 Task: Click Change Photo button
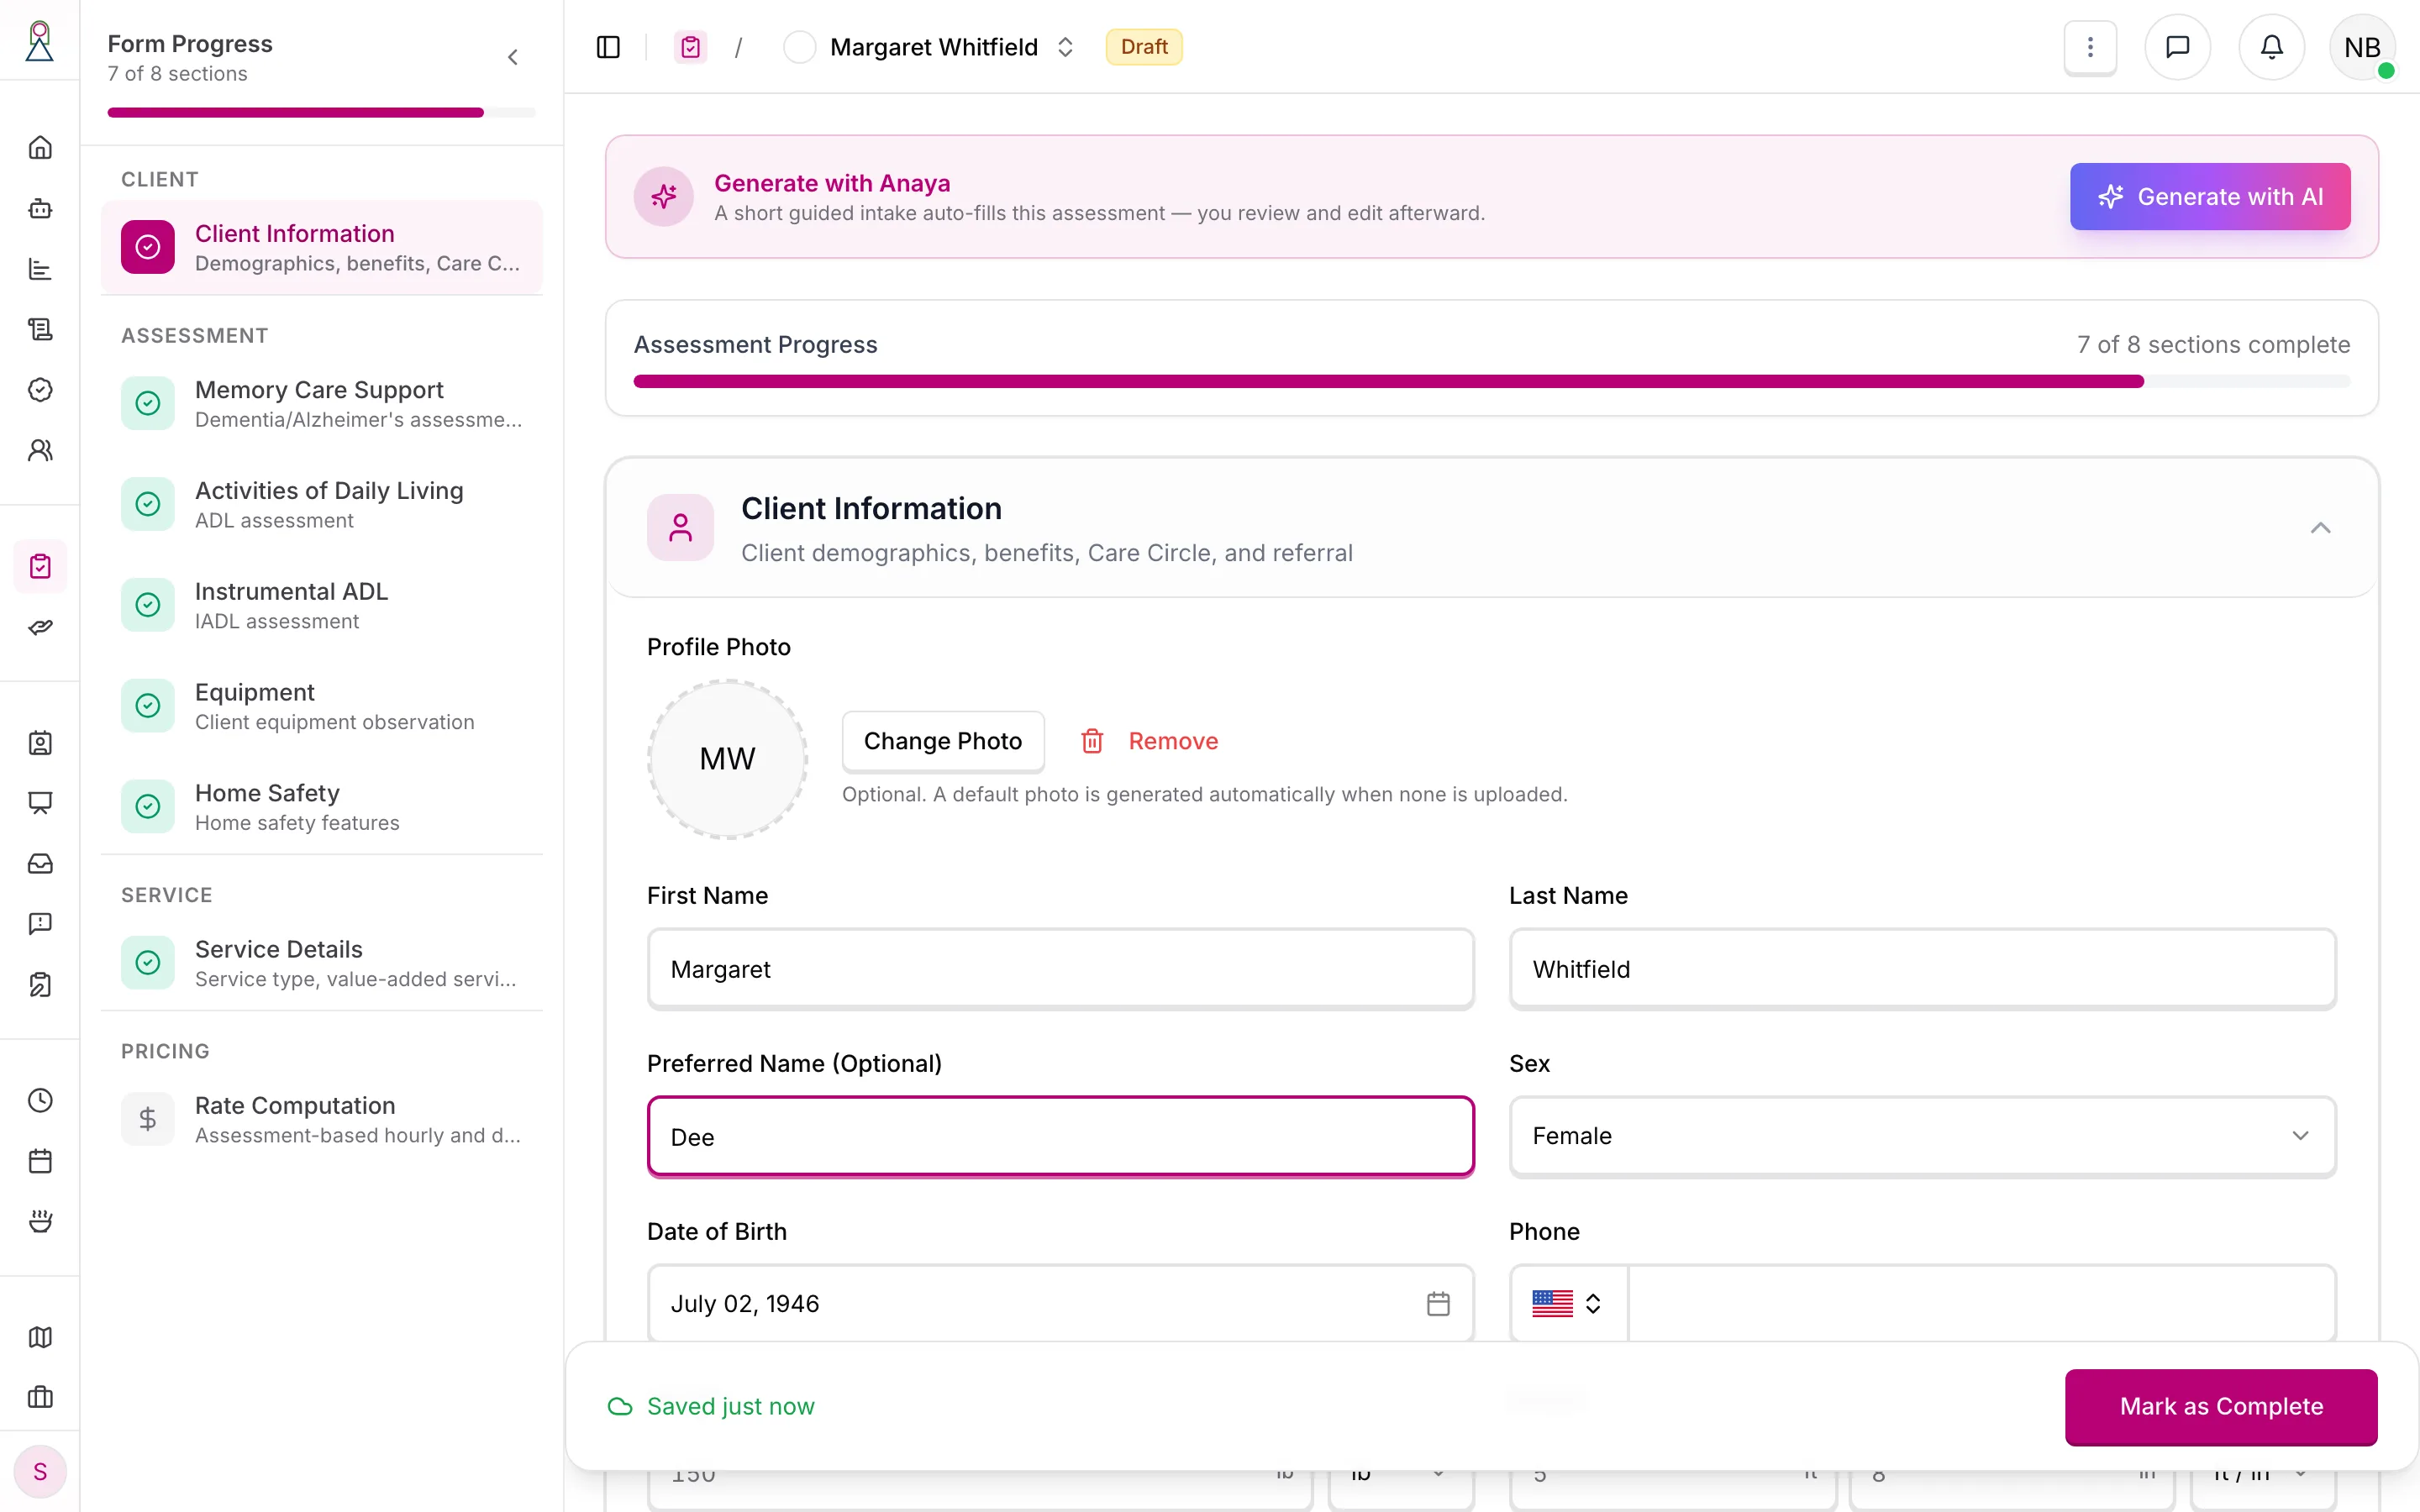tap(943, 741)
